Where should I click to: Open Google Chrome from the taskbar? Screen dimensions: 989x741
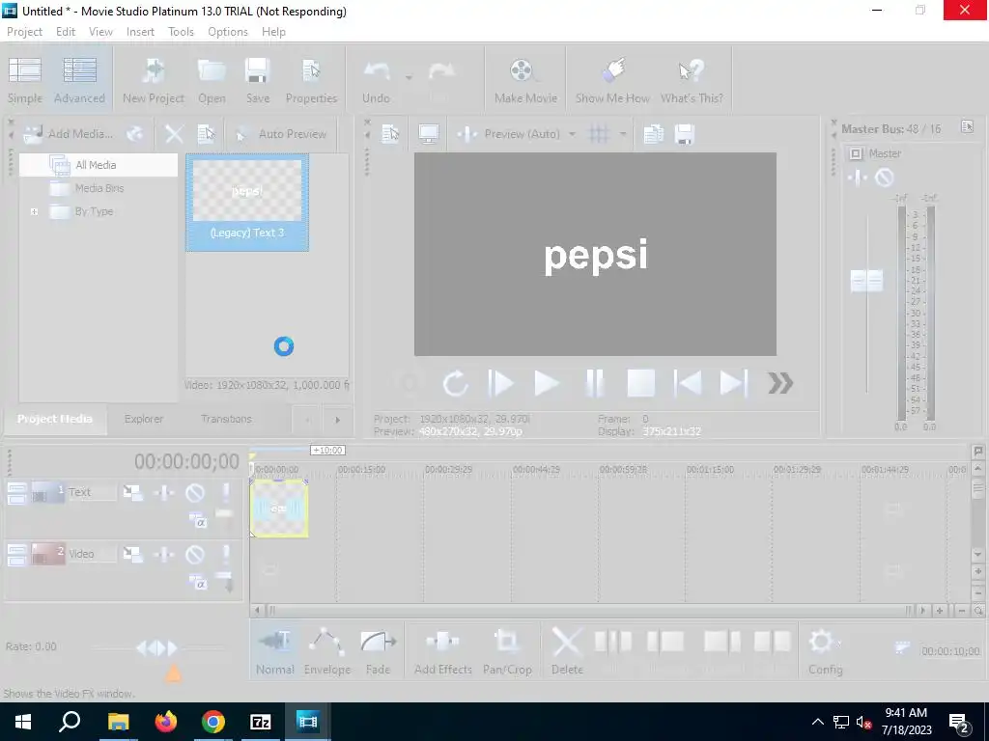pos(213,722)
